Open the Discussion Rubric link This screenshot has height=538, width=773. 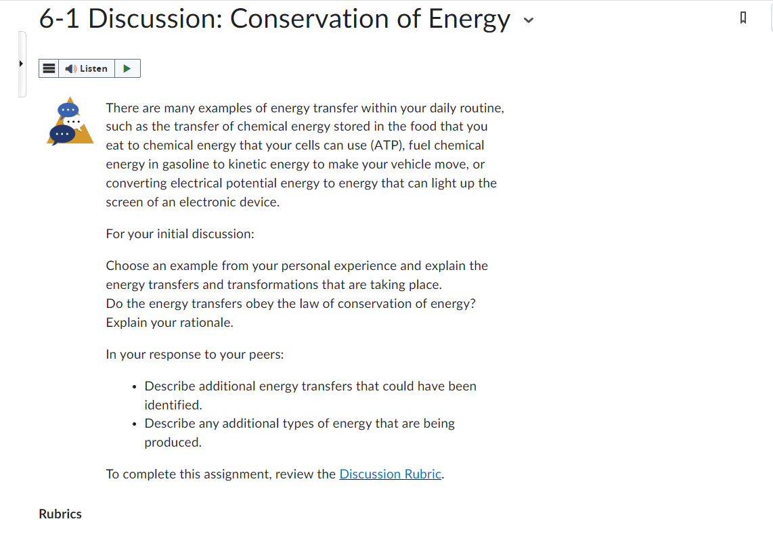(390, 474)
